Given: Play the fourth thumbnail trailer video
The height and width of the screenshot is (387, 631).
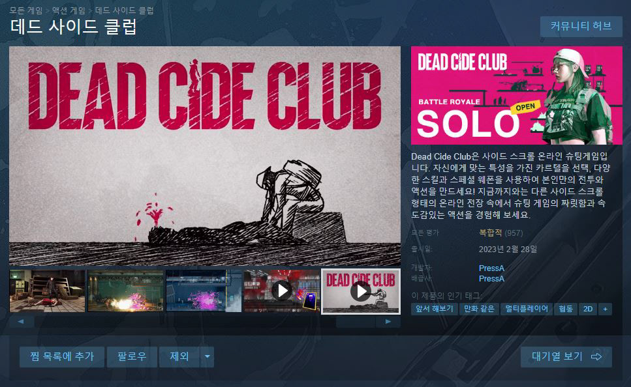Looking at the screenshot, I should point(281,291).
